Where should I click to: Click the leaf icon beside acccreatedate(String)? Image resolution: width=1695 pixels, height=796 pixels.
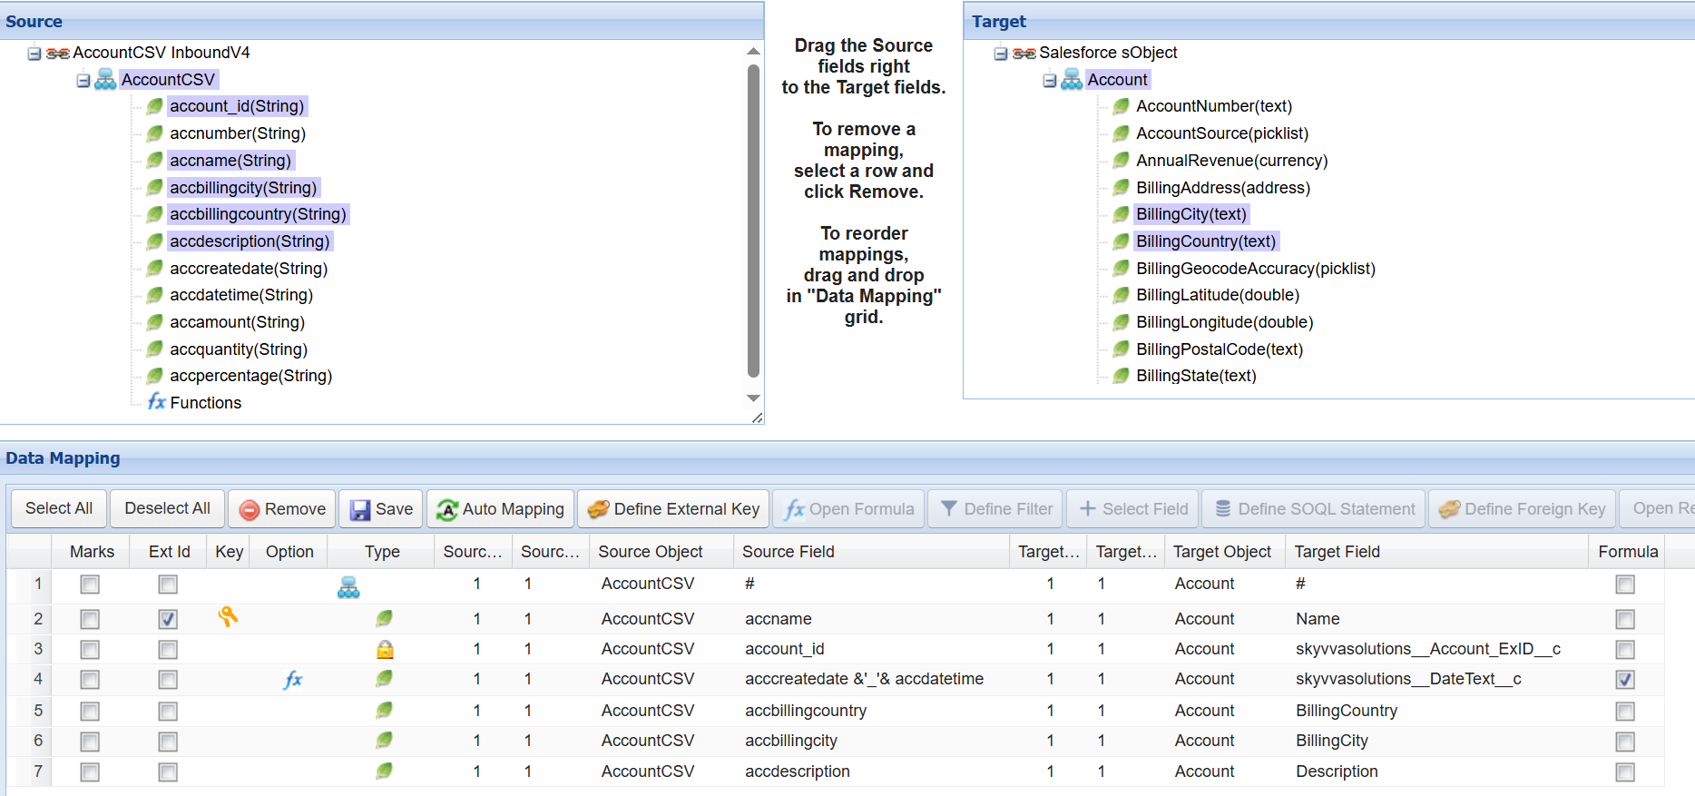pos(155,269)
